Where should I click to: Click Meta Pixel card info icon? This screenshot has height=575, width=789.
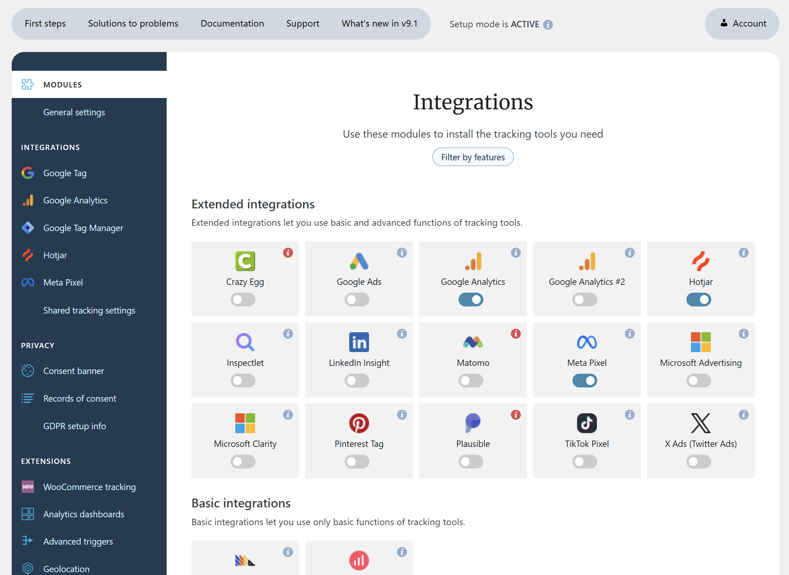630,334
